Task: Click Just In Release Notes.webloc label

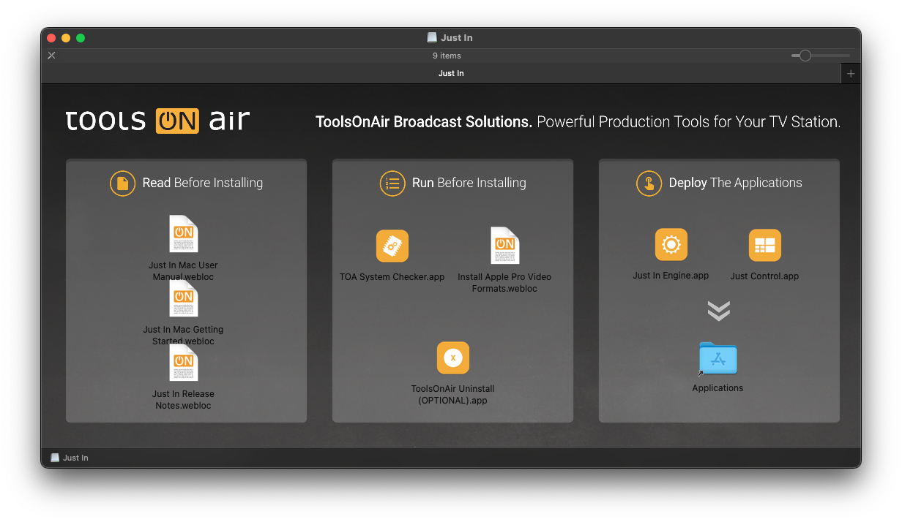Action: [183, 400]
